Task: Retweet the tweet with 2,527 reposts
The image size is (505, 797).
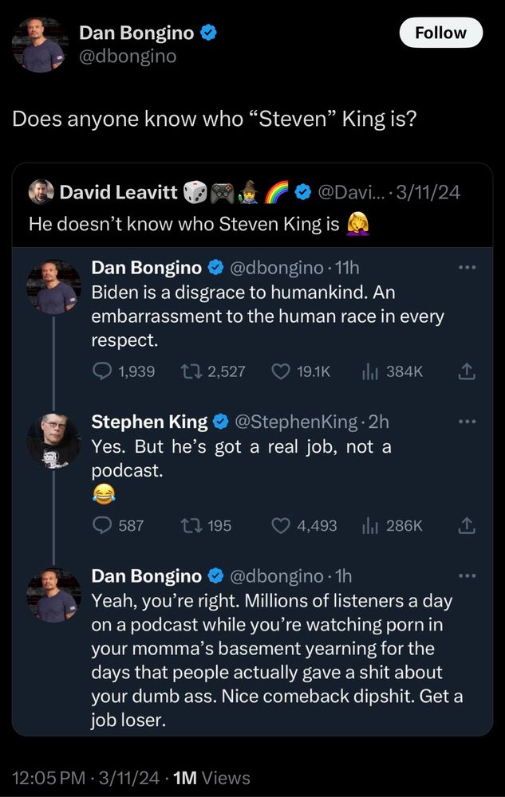Action: 191,371
